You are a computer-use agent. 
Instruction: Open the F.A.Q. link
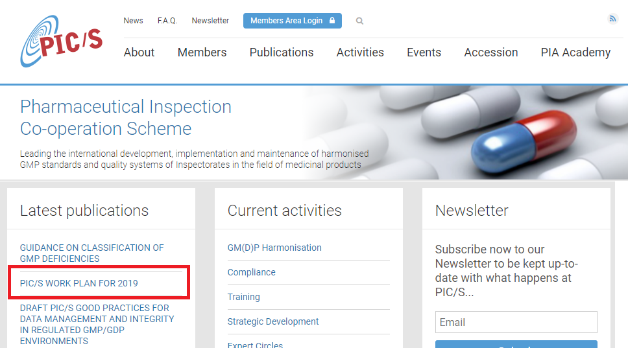[x=167, y=20]
